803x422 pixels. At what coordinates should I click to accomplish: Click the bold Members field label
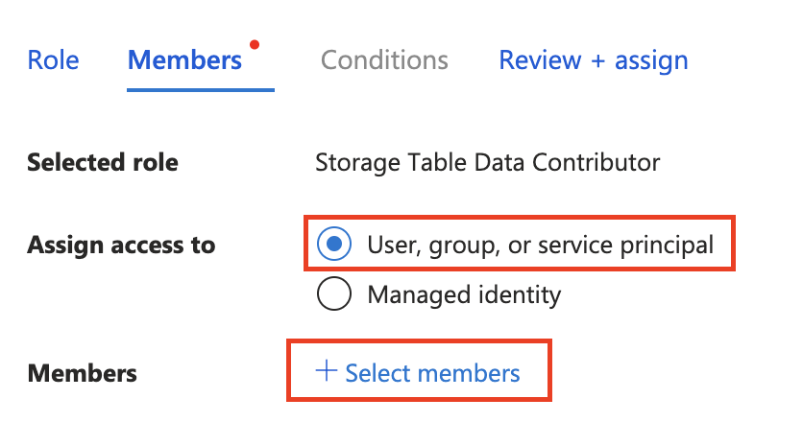(83, 373)
